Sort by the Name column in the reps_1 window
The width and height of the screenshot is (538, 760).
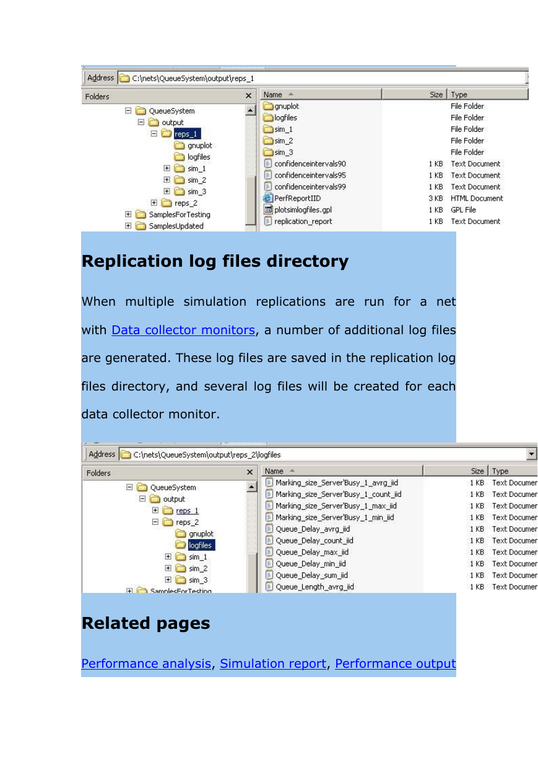tap(321, 95)
